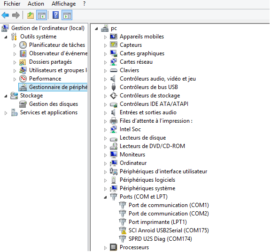Viewport: 270px width, 252px height.
Task: Click the Utilisateurs et groupes users icon
Action: pyautogui.click(x=23, y=70)
